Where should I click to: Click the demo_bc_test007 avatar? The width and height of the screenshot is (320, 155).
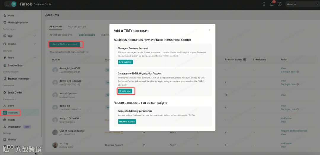[55, 70]
